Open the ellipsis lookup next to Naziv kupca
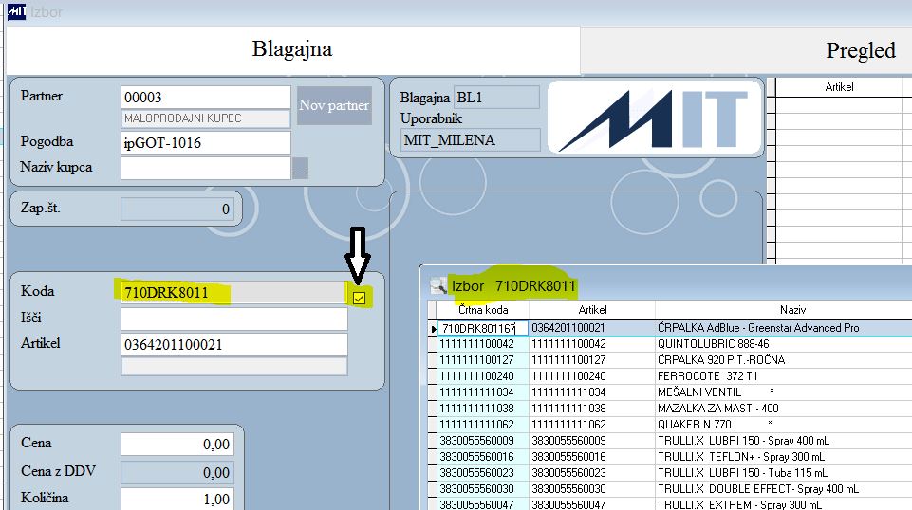The image size is (912, 510). point(300,169)
